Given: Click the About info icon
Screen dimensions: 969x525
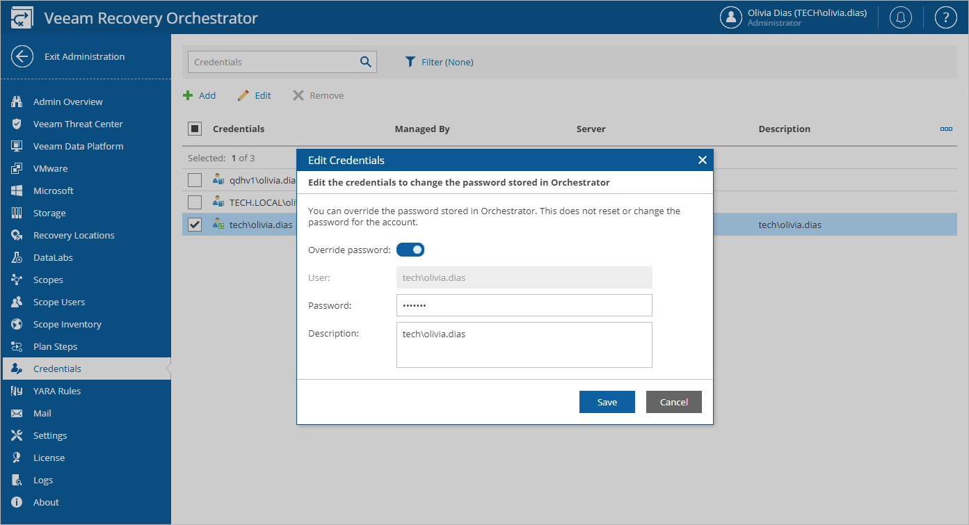Looking at the screenshot, I should pos(17,502).
